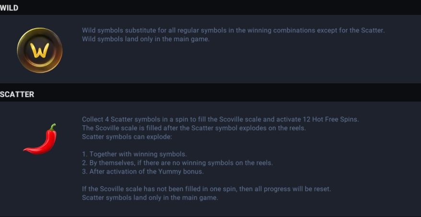The height and width of the screenshot is (217, 421).
Task: Click the words 'except for the Scatter'
Action: tap(351, 30)
